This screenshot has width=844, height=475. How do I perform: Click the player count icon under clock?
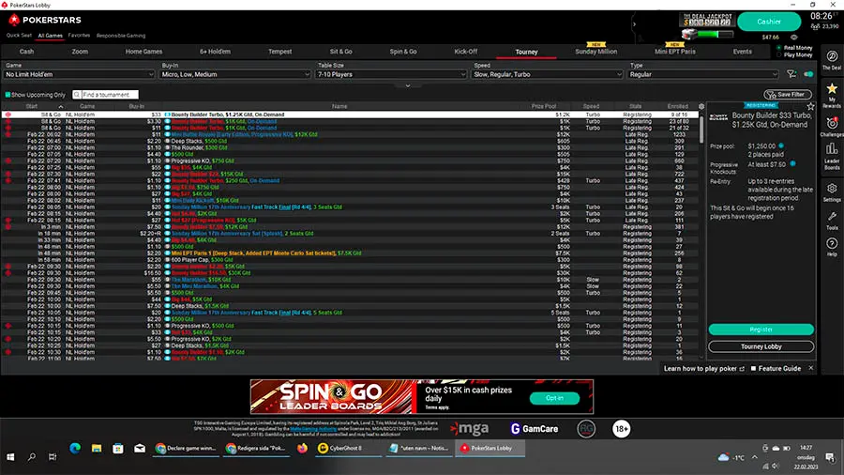[x=816, y=26]
